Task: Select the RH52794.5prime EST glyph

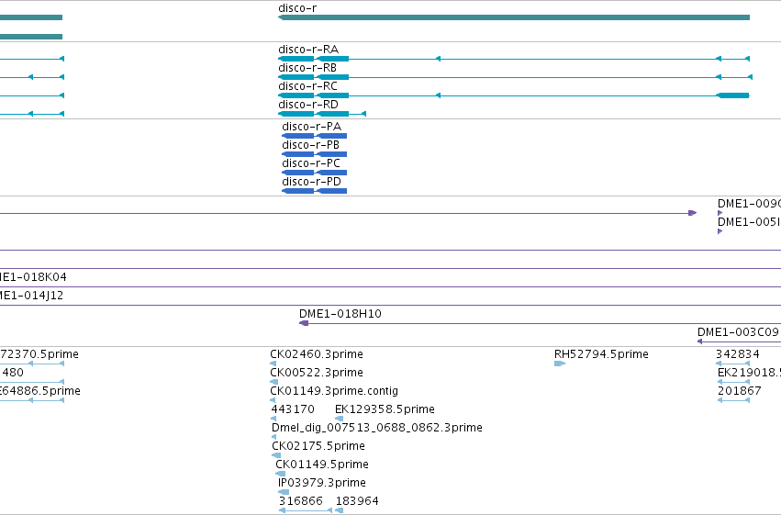Action: (560, 364)
